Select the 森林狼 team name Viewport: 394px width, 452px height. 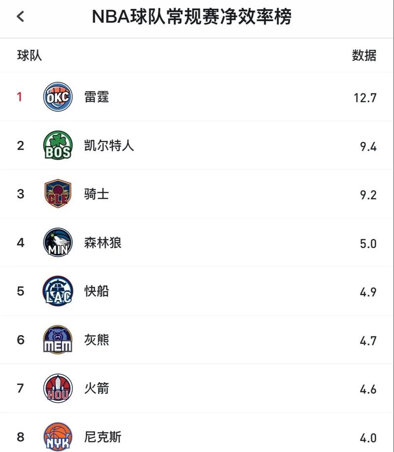(102, 243)
